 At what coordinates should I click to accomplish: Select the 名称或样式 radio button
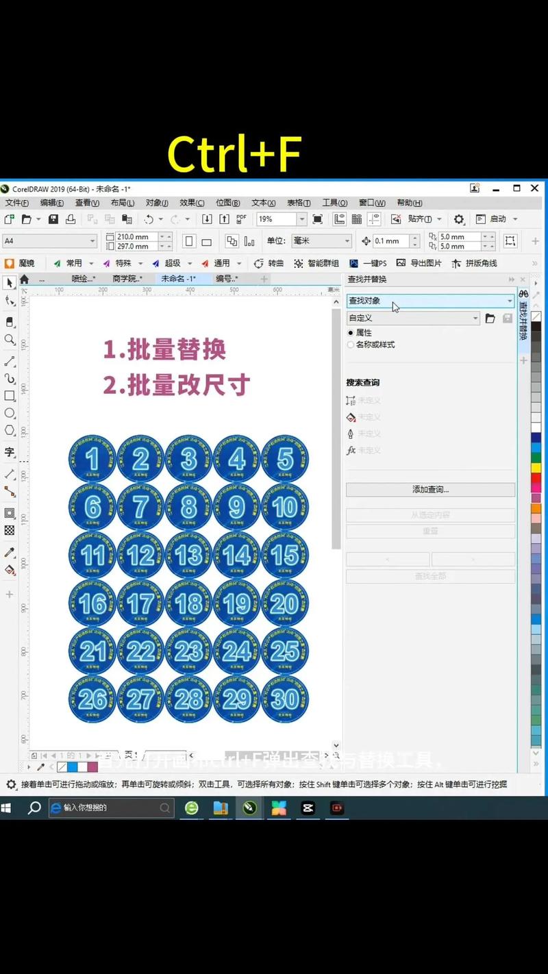(x=351, y=345)
